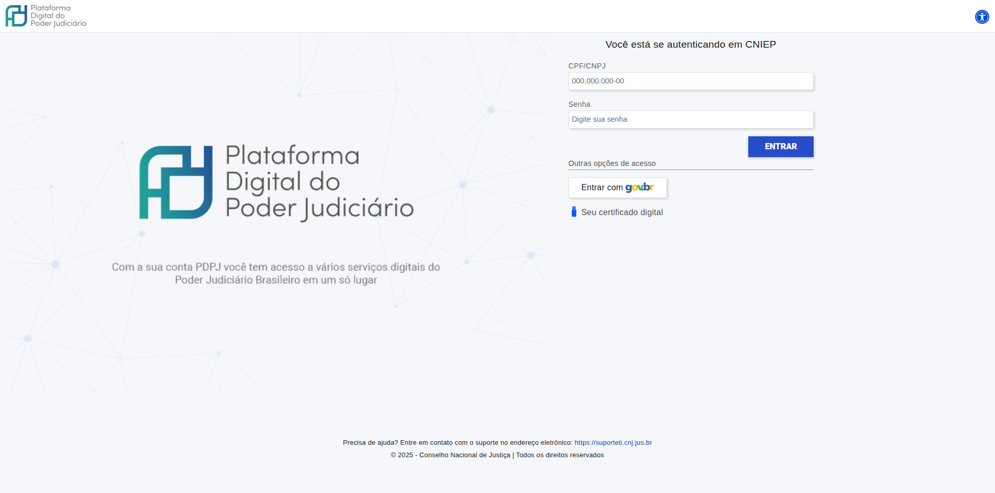The height and width of the screenshot is (493, 995).
Task: Click the PDPJ tagline about serviços digitais
Action: click(276, 273)
